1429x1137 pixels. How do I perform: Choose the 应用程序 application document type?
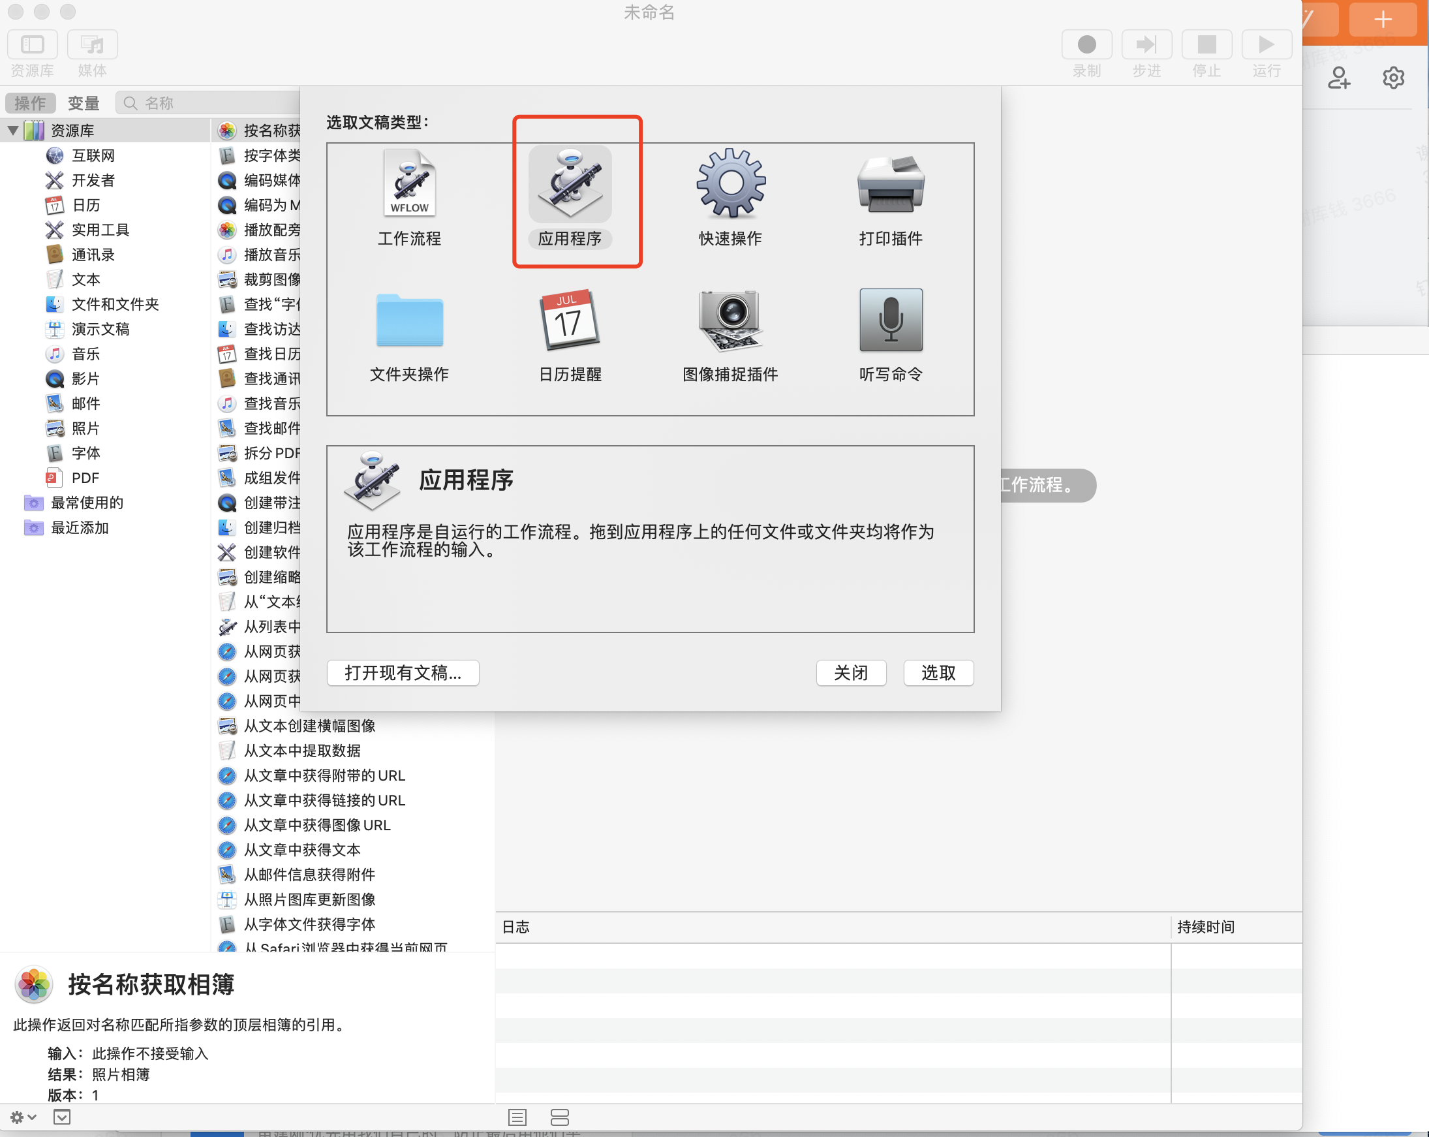coord(570,198)
